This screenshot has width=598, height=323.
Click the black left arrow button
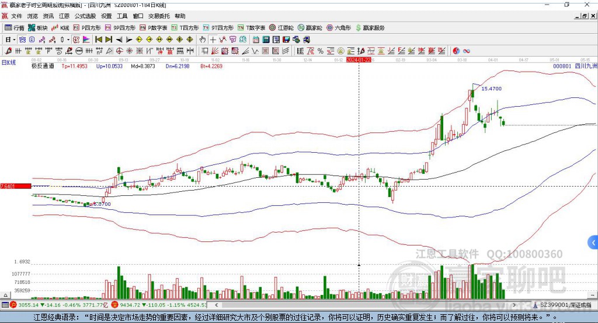click(x=119, y=40)
